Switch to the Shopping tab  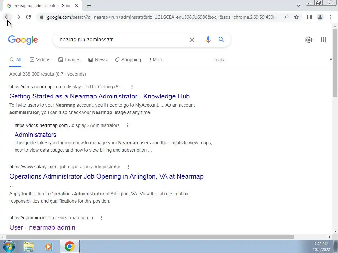(x=128, y=60)
